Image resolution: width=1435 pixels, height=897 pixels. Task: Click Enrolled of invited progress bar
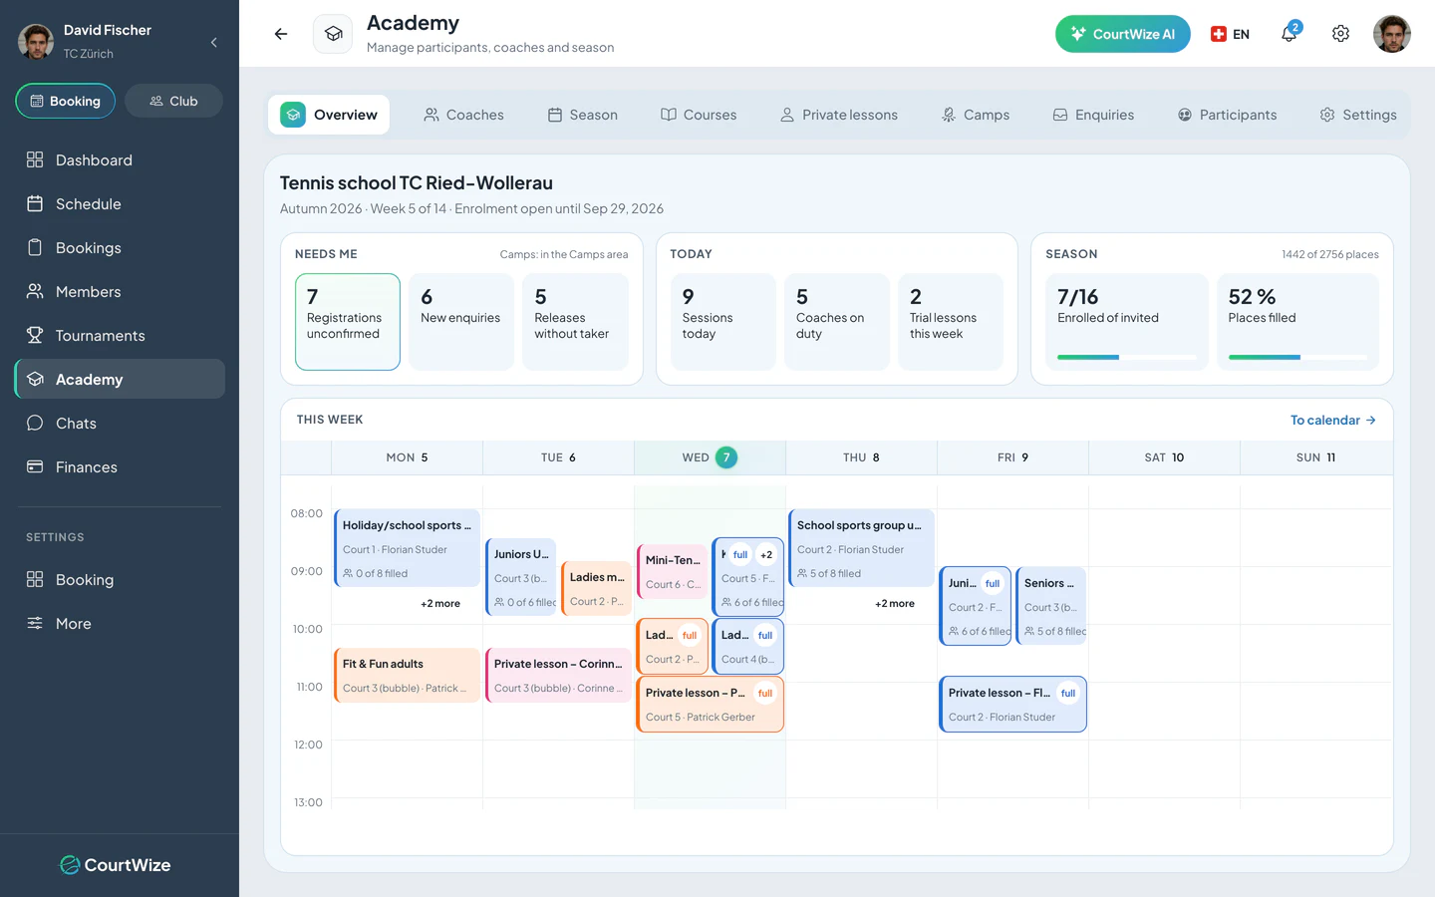tap(1127, 357)
